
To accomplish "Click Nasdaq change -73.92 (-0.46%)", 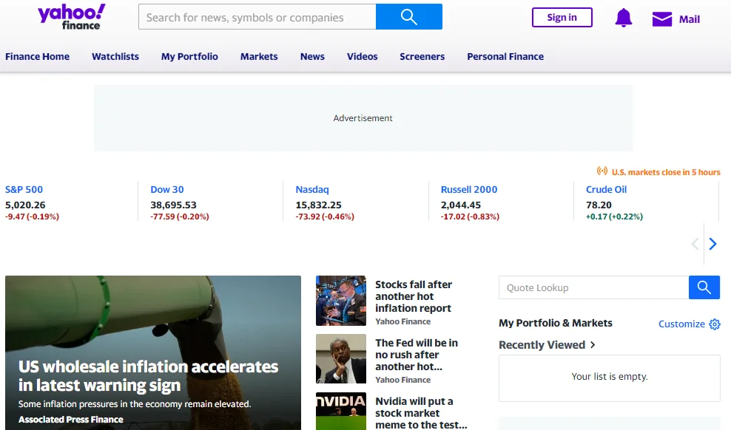I will pos(325,216).
